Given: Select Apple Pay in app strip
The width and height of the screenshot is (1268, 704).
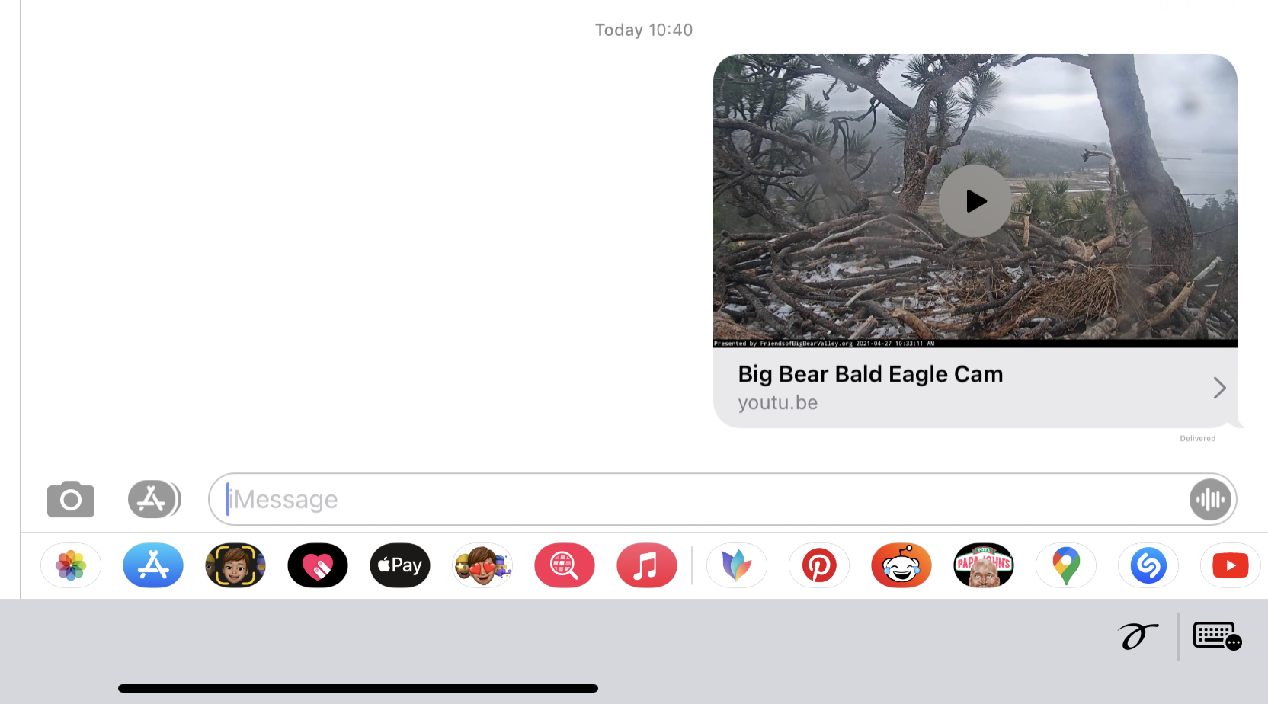Looking at the screenshot, I should pyautogui.click(x=400, y=565).
